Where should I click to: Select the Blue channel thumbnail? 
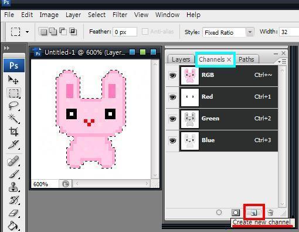tap(190, 141)
